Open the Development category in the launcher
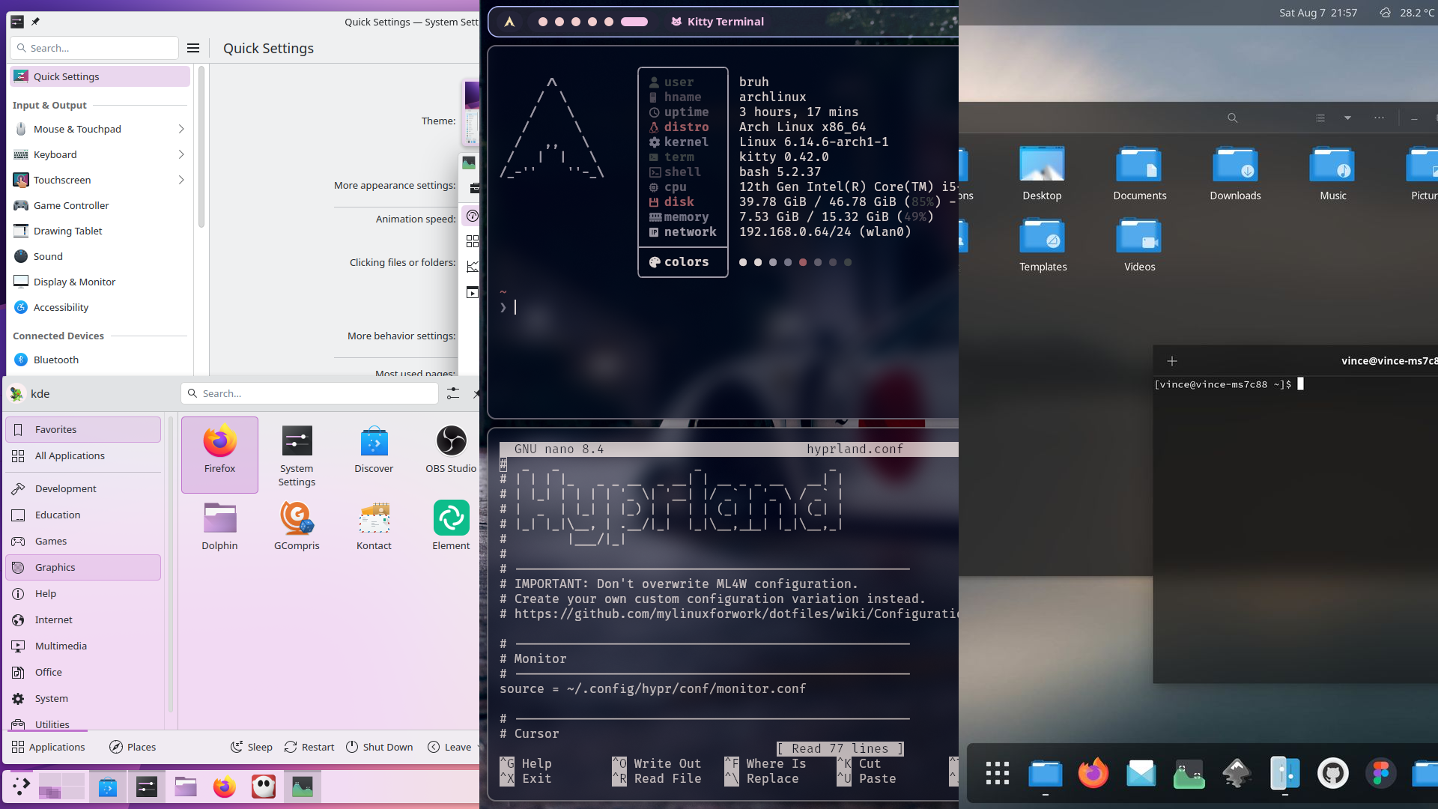Viewport: 1438px width, 809px height. (83, 488)
